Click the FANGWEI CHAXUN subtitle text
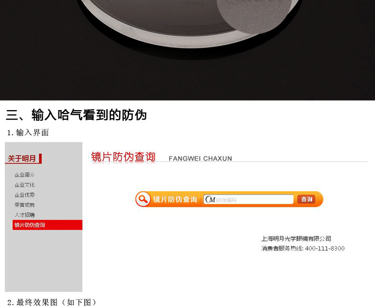This screenshot has width=375, height=307. (x=200, y=158)
